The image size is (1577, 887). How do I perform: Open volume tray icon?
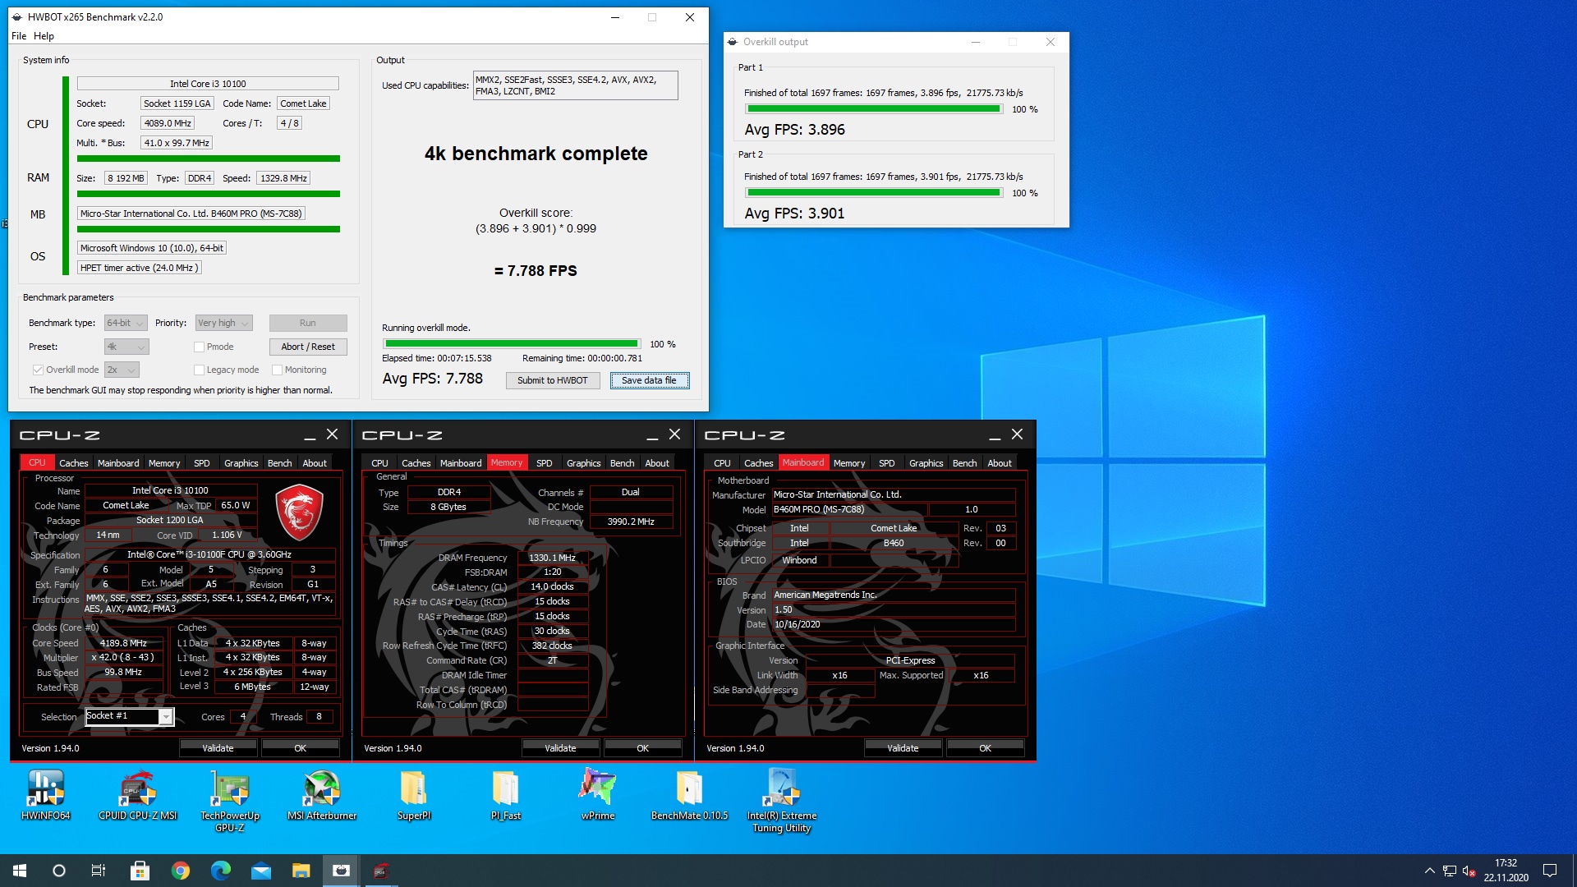[x=1469, y=871]
